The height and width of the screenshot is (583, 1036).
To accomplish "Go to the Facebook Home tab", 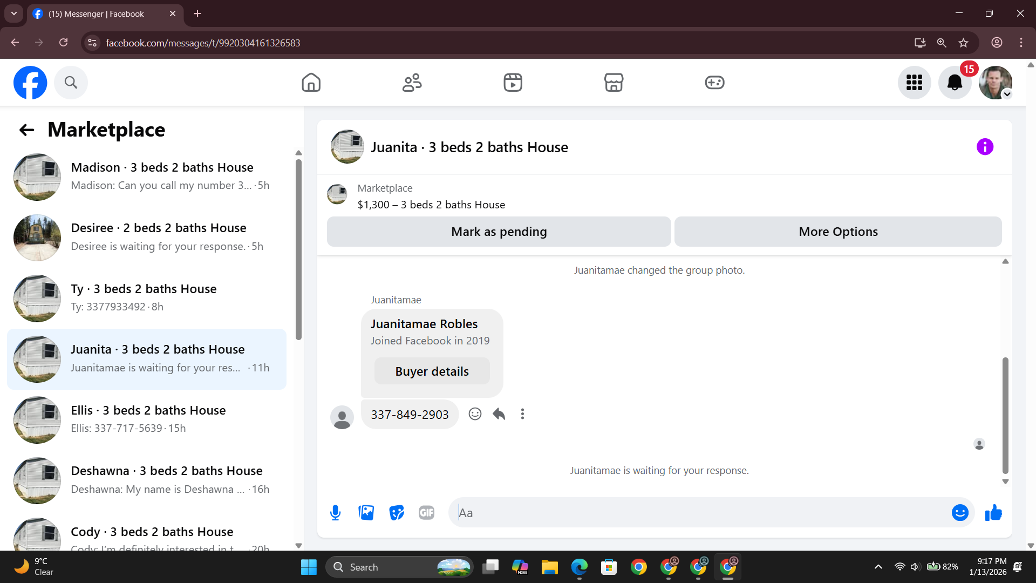I will coord(311,83).
